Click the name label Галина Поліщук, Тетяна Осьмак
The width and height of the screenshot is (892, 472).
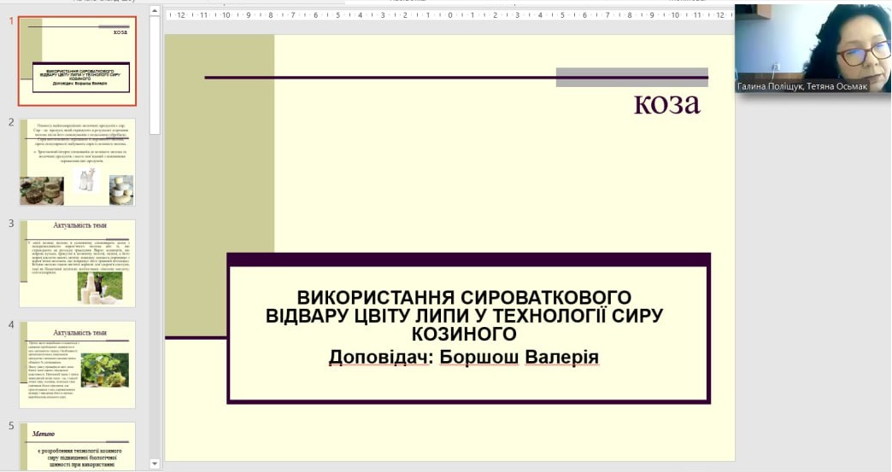click(x=802, y=86)
